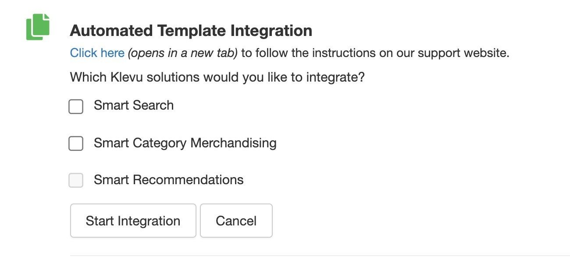570x264 pixels.
Task: Open the "Click here" support instructions link
Action: pos(97,53)
